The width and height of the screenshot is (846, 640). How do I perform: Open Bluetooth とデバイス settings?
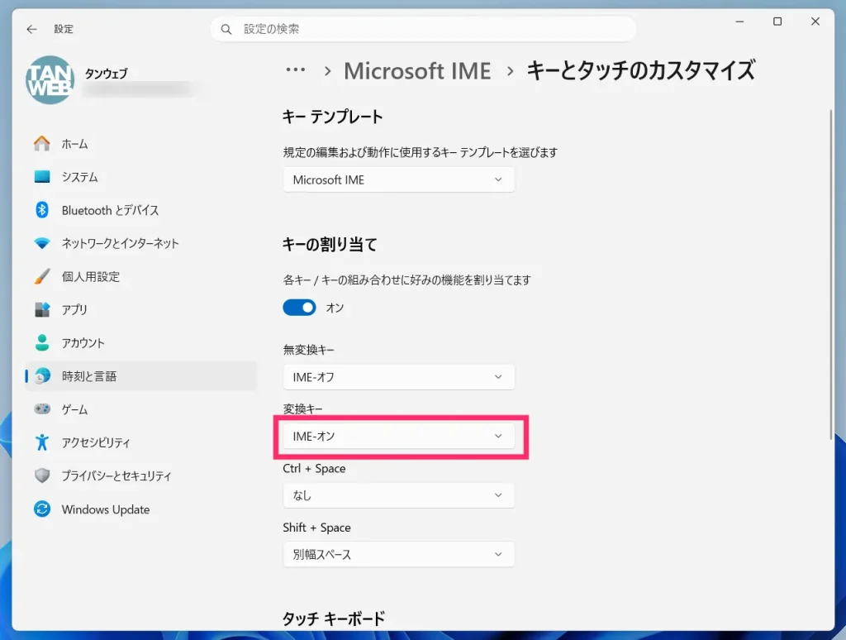click(141, 210)
